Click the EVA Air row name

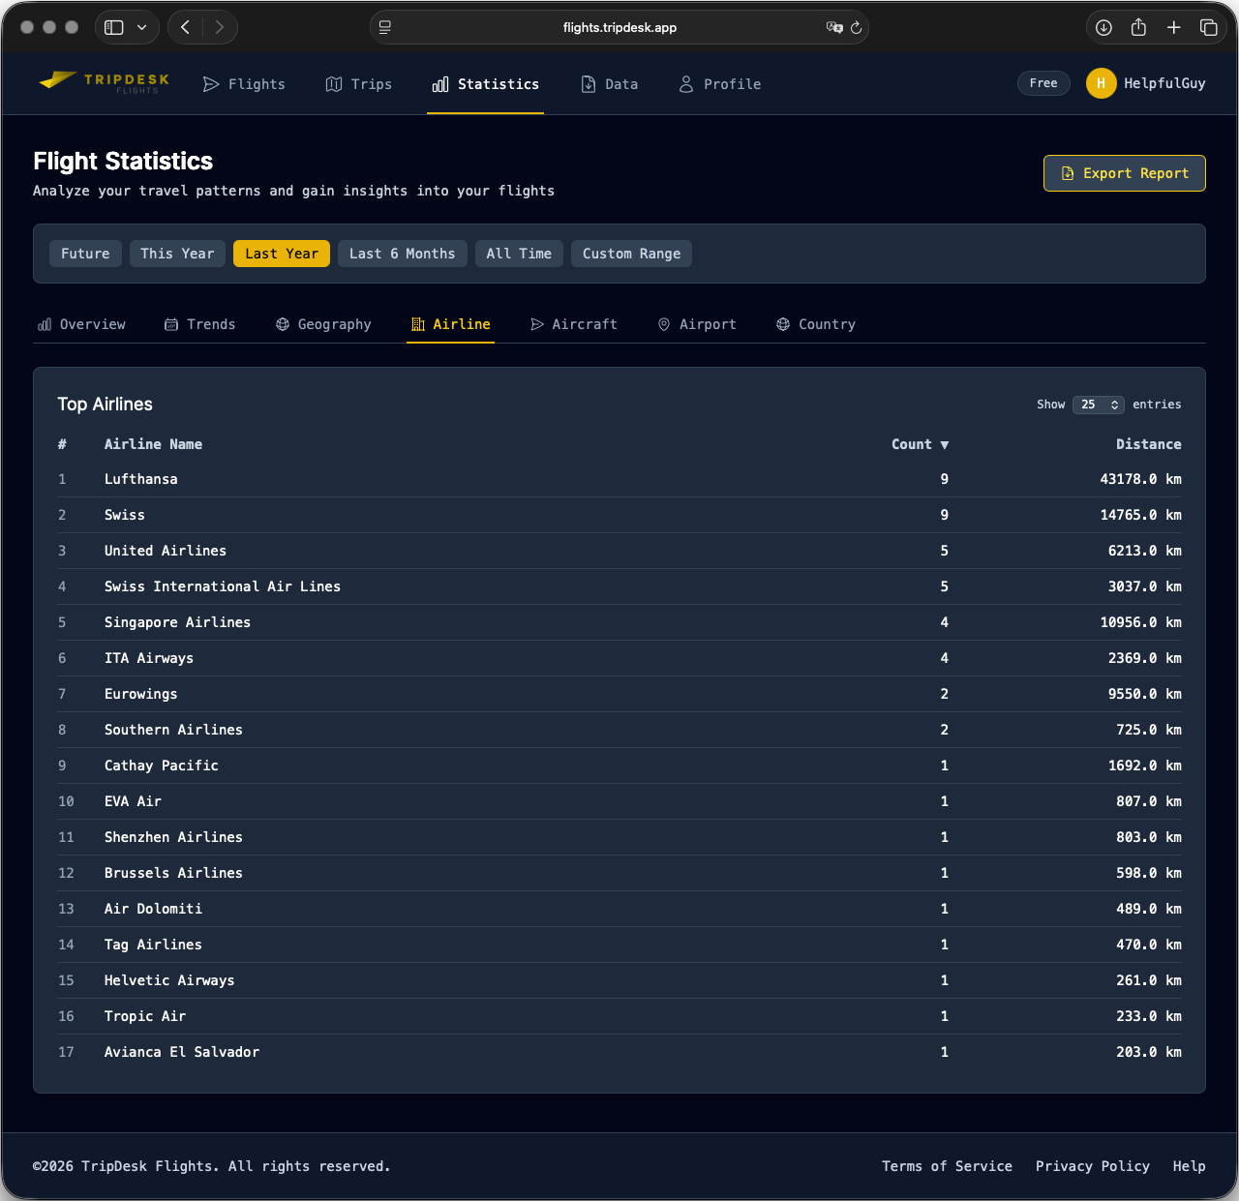tap(133, 801)
